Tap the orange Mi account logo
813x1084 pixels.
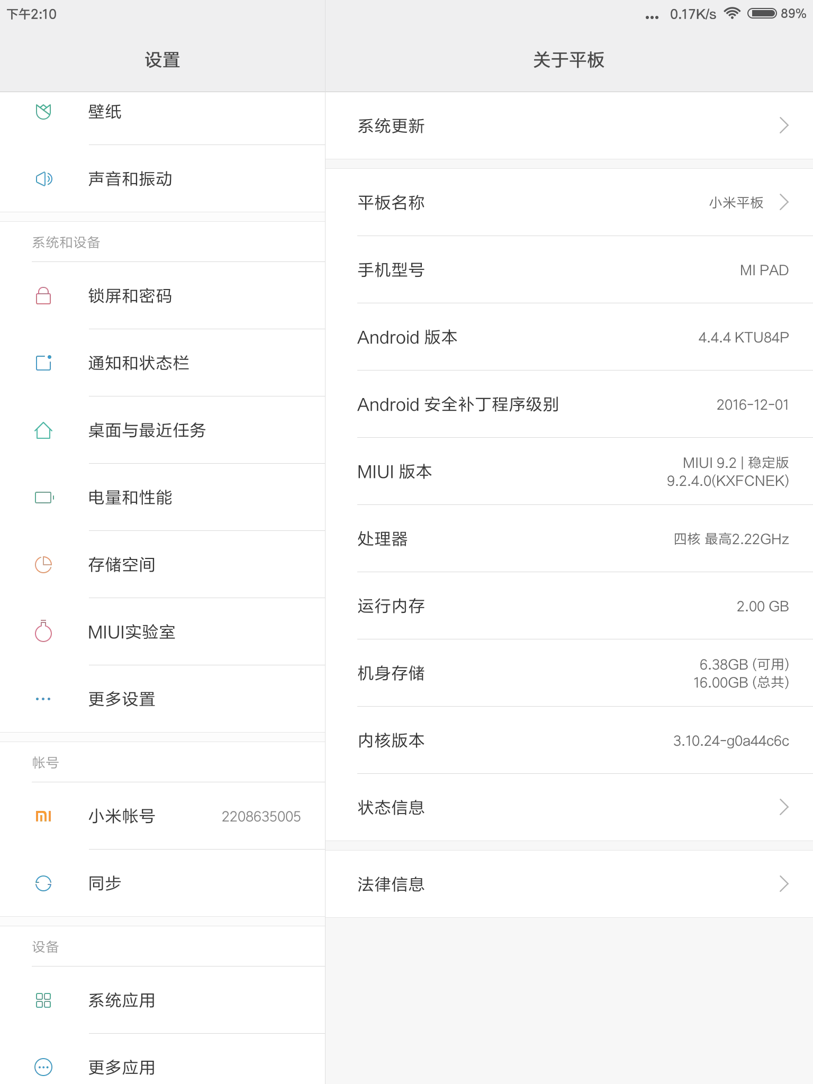click(43, 816)
